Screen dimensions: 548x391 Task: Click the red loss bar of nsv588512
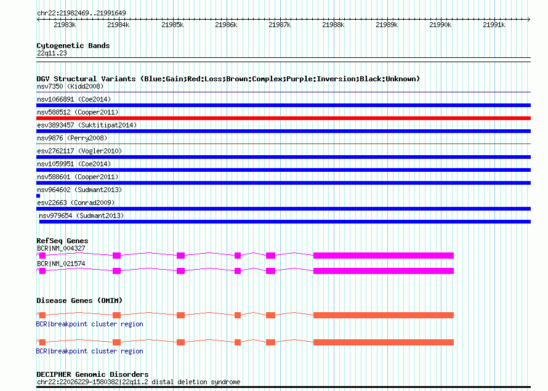[x=283, y=118]
